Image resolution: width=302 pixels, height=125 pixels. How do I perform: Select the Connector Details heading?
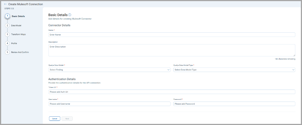click(x=59, y=25)
